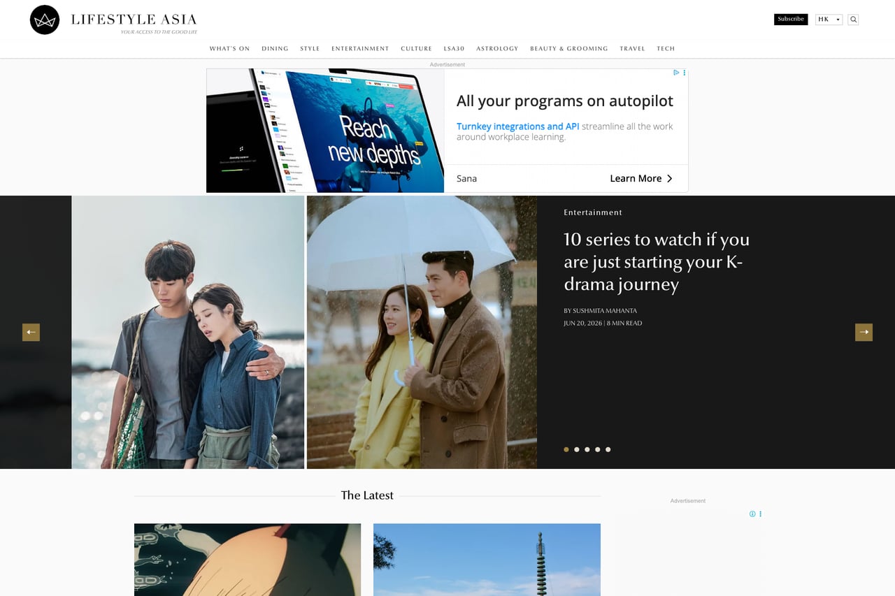Screen dimensions: 895x596
Task: Advance to next carousel slide arrow
Action: click(x=864, y=333)
